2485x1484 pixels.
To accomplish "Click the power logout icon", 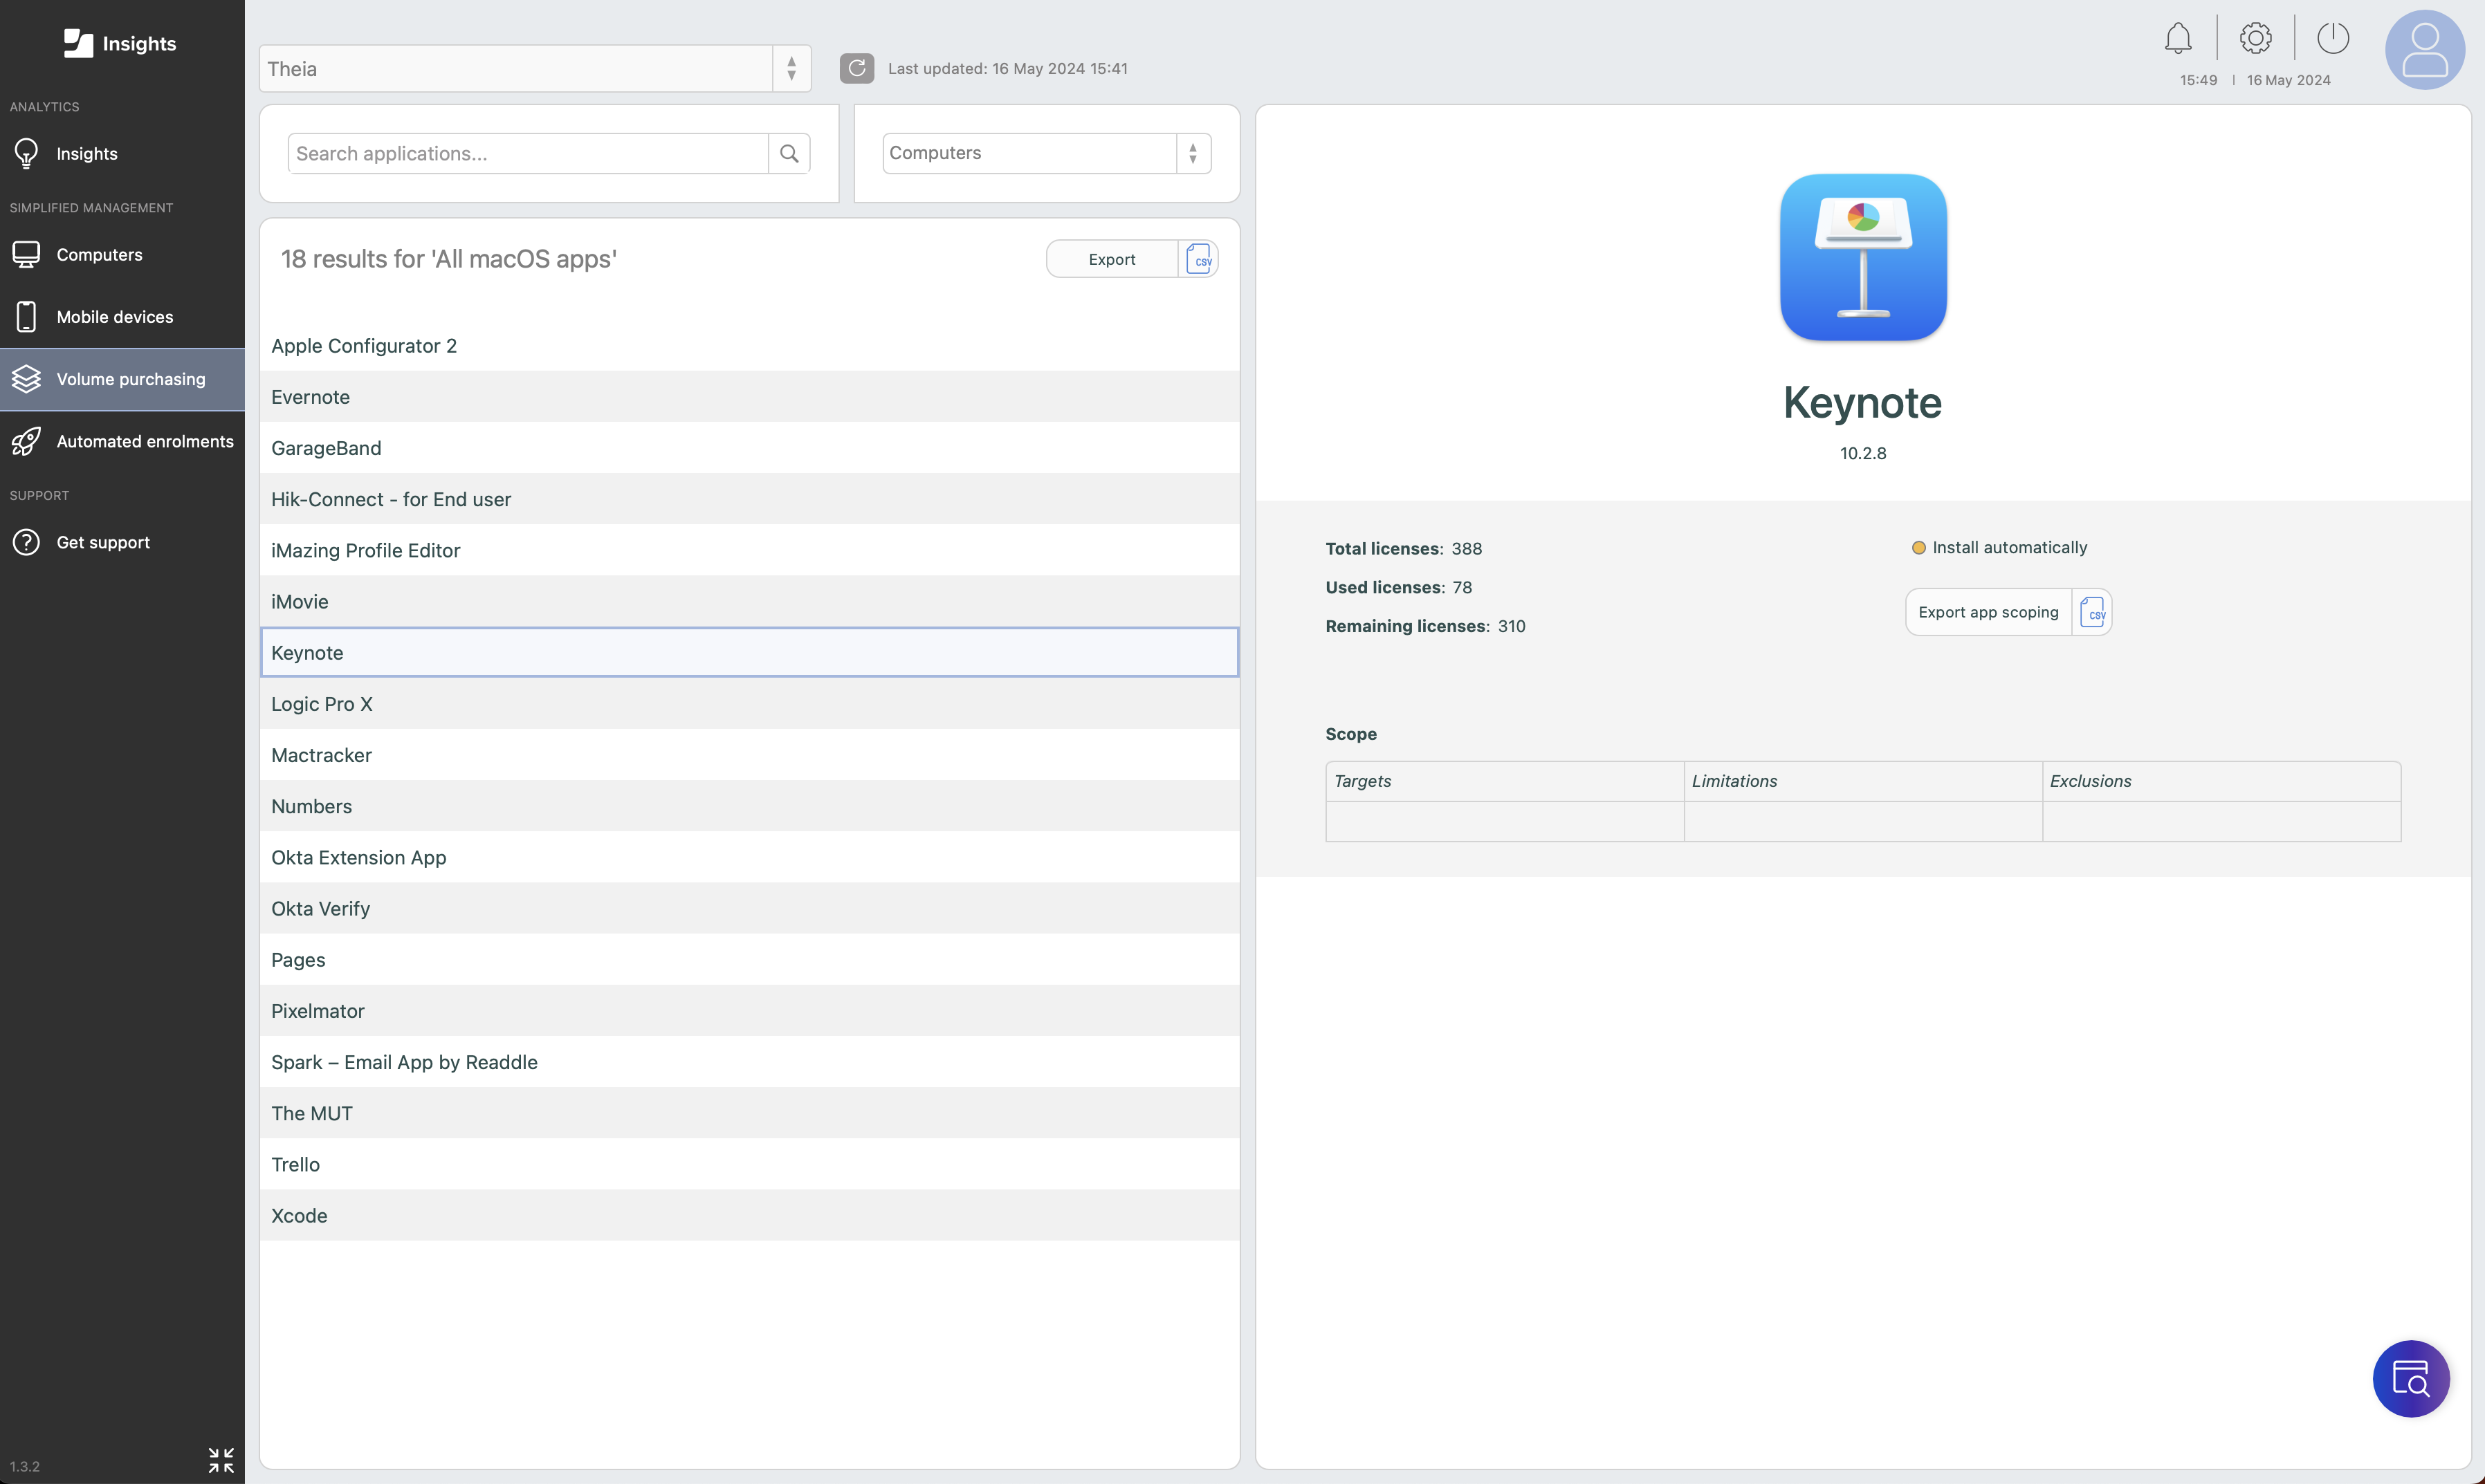I will 2333,38.
